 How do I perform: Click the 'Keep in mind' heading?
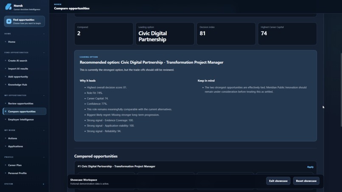click(x=206, y=81)
